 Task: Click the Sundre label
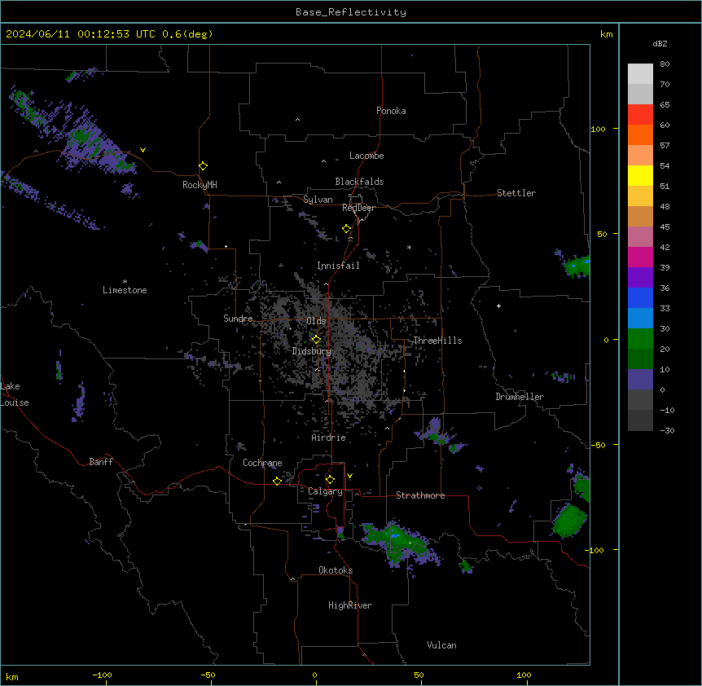tap(238, 319)
